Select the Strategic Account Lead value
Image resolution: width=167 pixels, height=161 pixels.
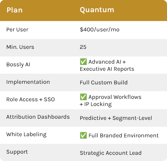[x=111, y=153]
